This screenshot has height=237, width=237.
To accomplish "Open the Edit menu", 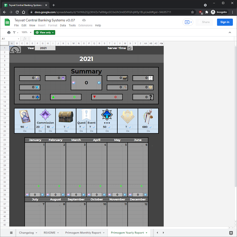I will (24, 25).
